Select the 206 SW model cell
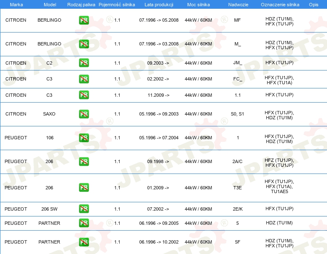The width and height of the screenshot is (327, 254). 49,209
